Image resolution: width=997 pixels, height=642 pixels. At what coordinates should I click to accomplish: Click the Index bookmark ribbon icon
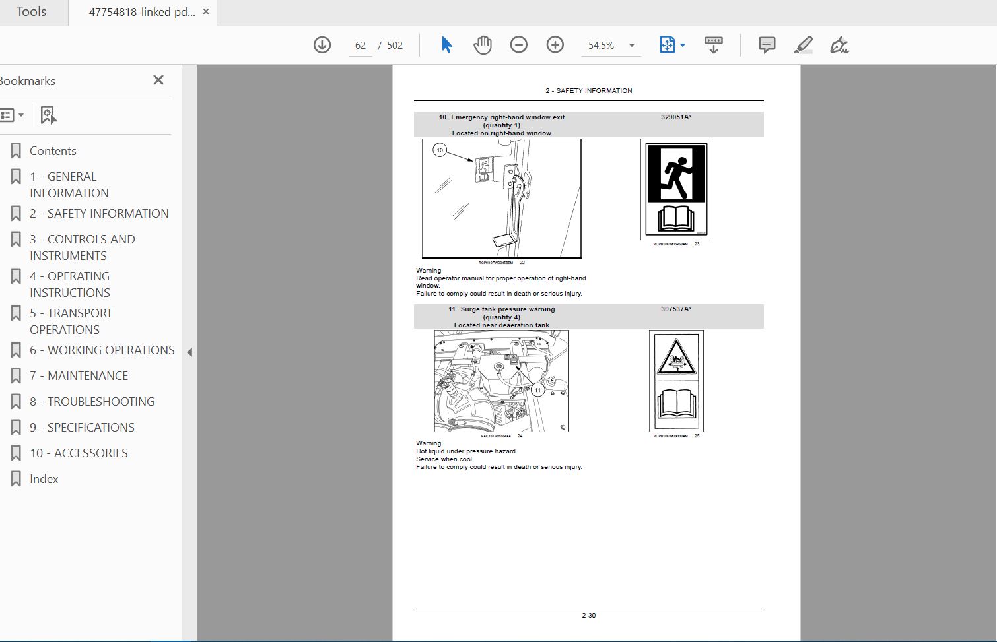coord(16,479)
